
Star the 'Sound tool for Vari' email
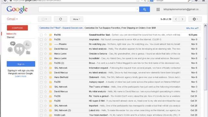coord(45,35)
